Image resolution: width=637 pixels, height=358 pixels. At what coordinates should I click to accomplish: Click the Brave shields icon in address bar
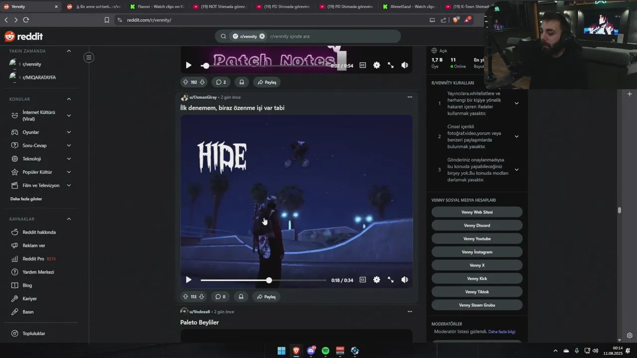coord(455,20)
